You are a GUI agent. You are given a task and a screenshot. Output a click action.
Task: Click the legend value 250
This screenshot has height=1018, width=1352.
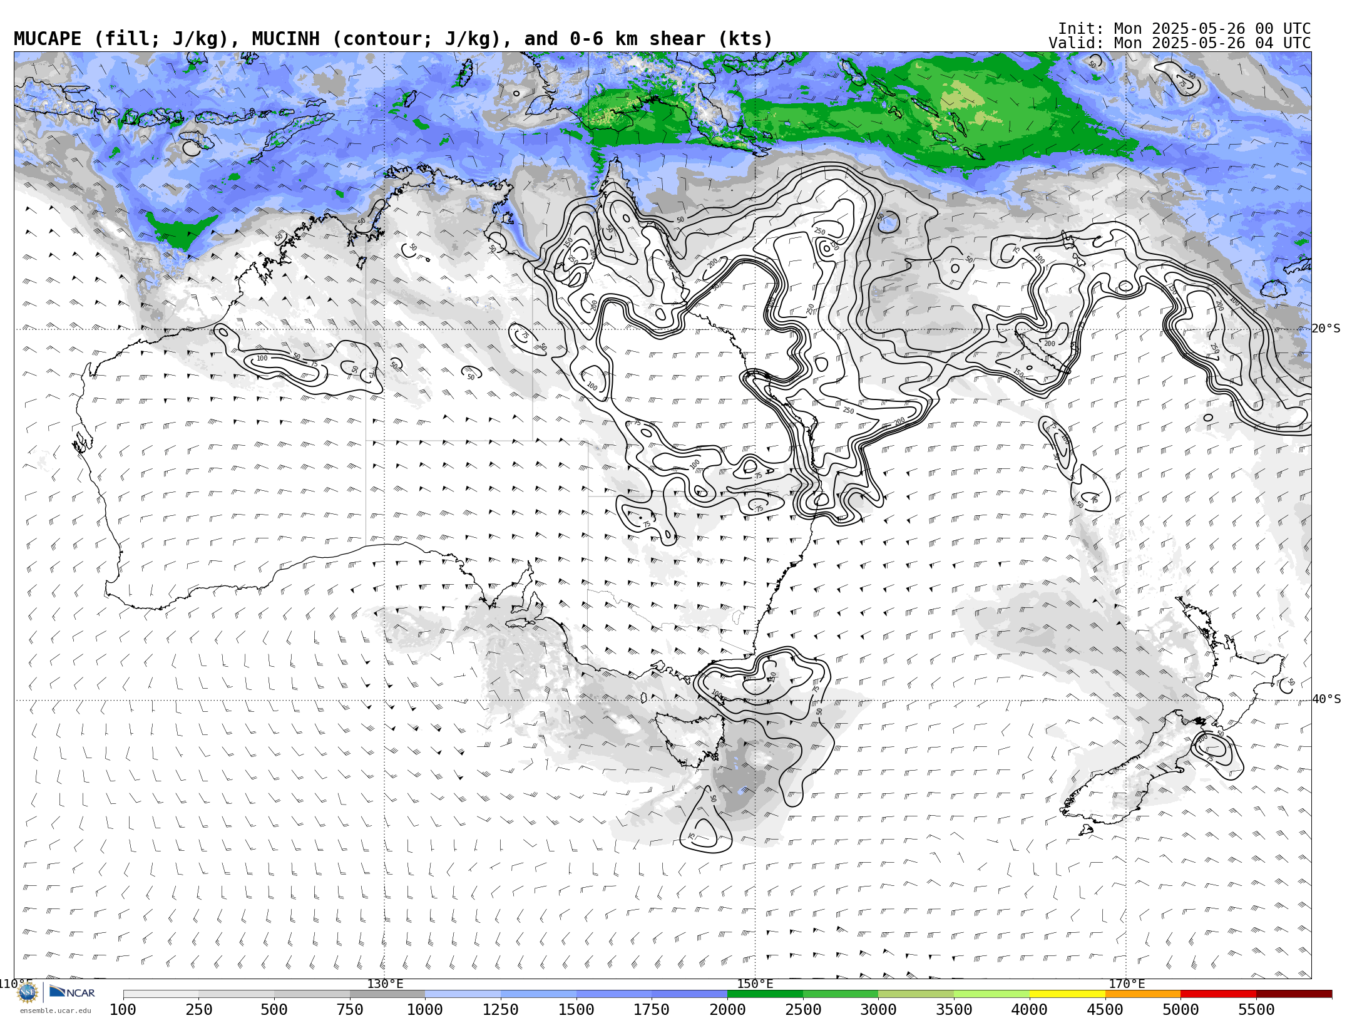coord(198,1009)
